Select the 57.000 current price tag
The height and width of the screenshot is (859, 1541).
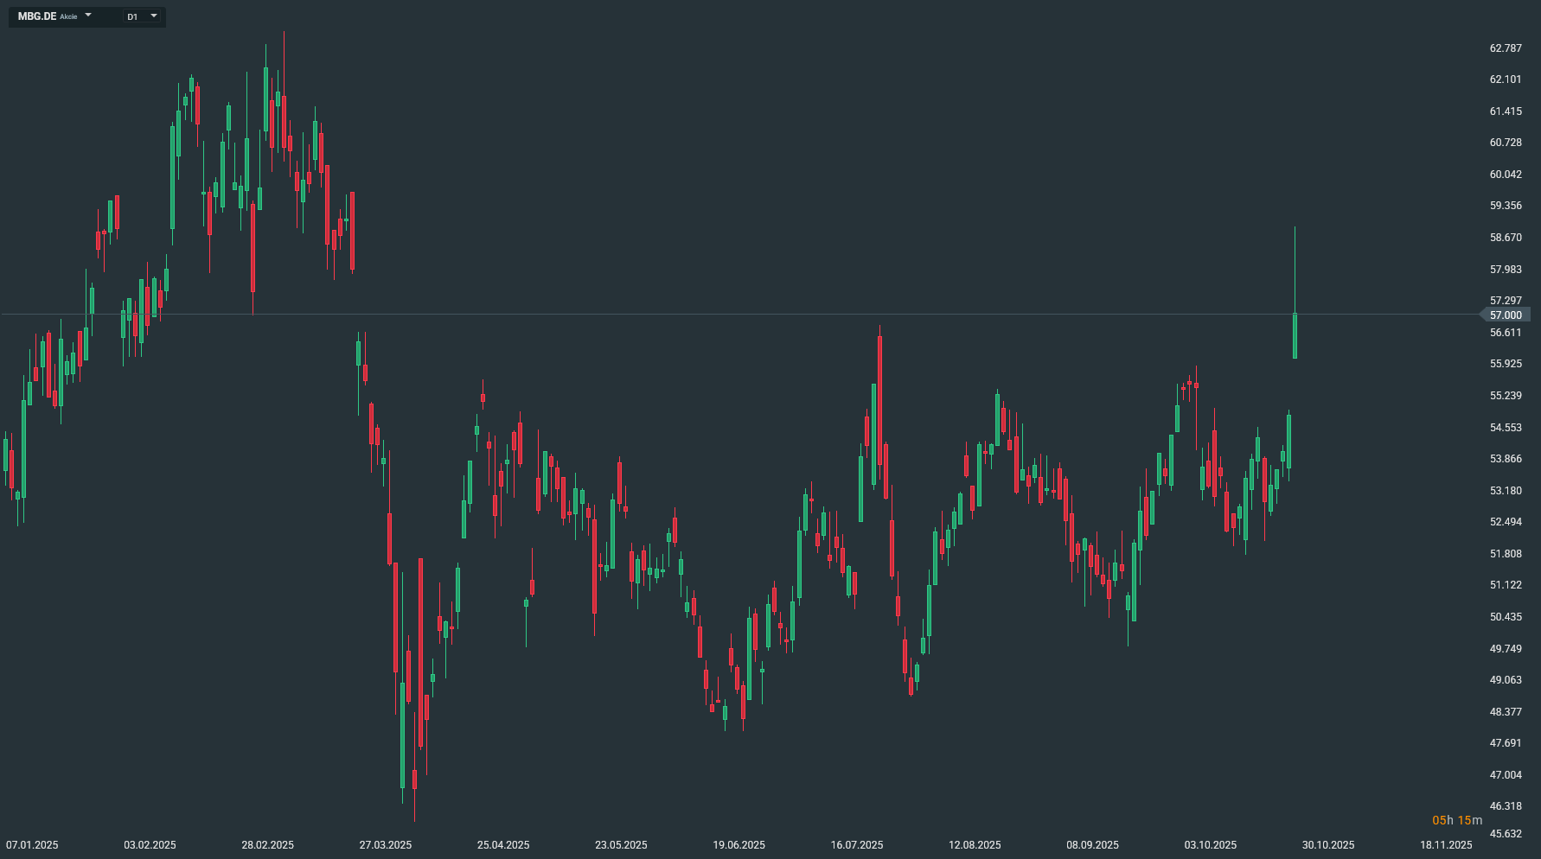[x=1506, y=315]
